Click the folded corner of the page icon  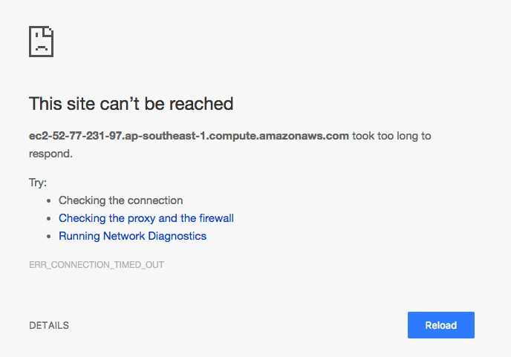[48, 32]
